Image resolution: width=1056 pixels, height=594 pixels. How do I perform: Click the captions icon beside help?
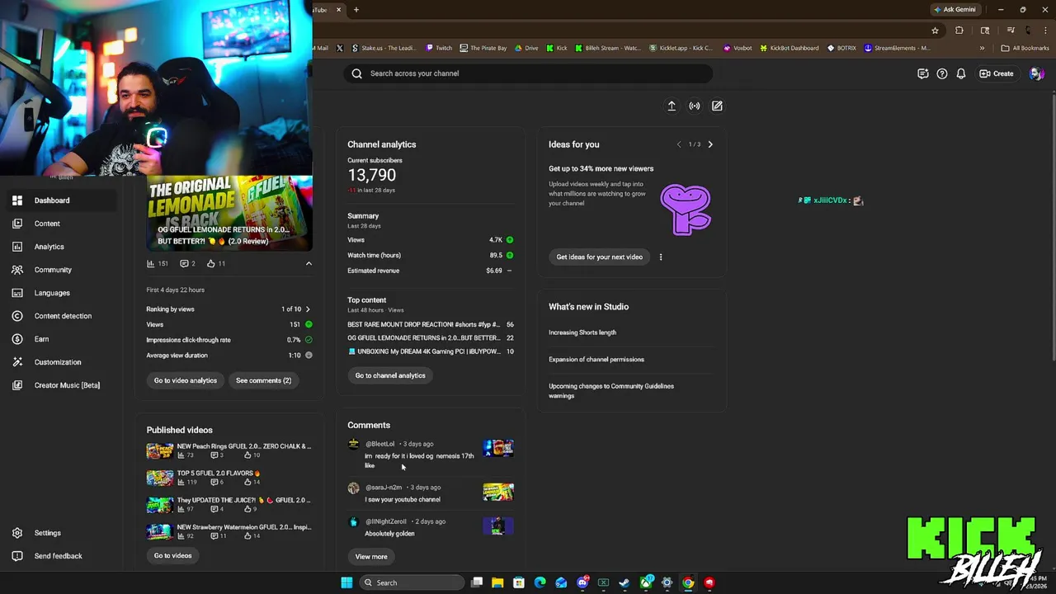[923, 73]
